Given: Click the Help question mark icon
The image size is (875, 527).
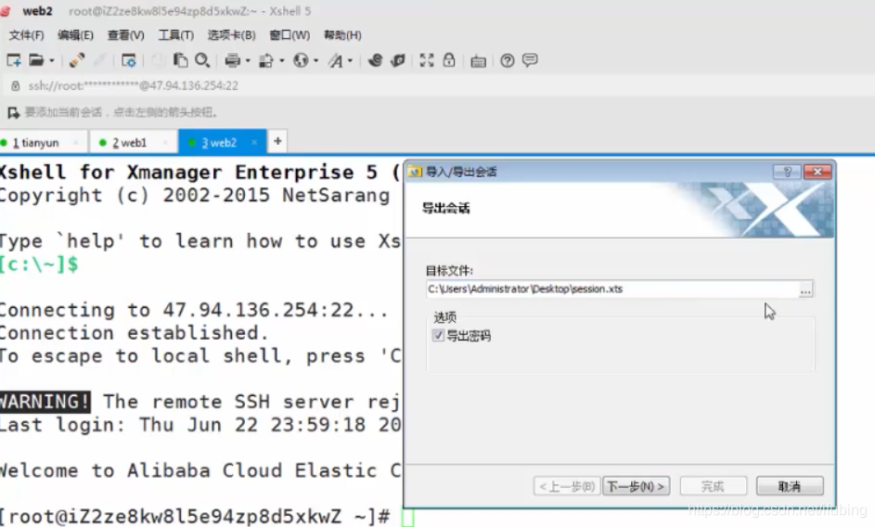Looking at the screenshot, I should 508,59.
